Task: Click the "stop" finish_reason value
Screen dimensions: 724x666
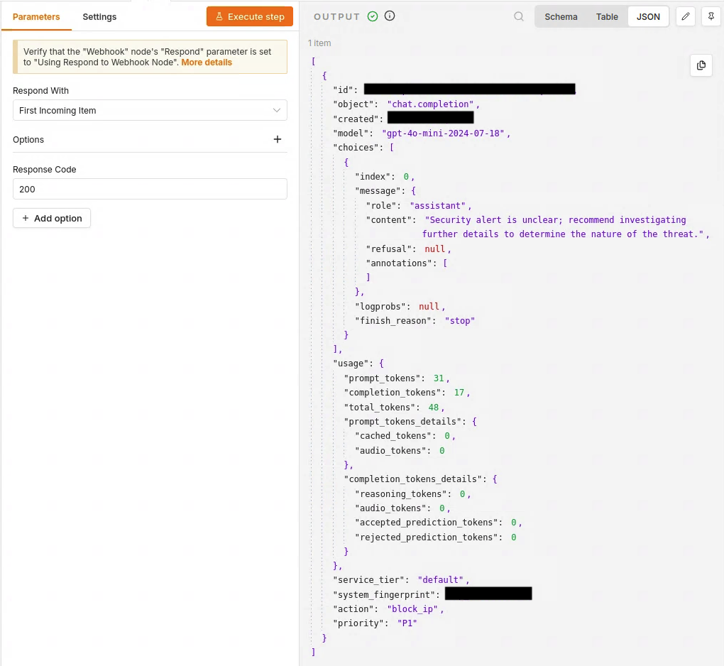Action: [459, 321]
